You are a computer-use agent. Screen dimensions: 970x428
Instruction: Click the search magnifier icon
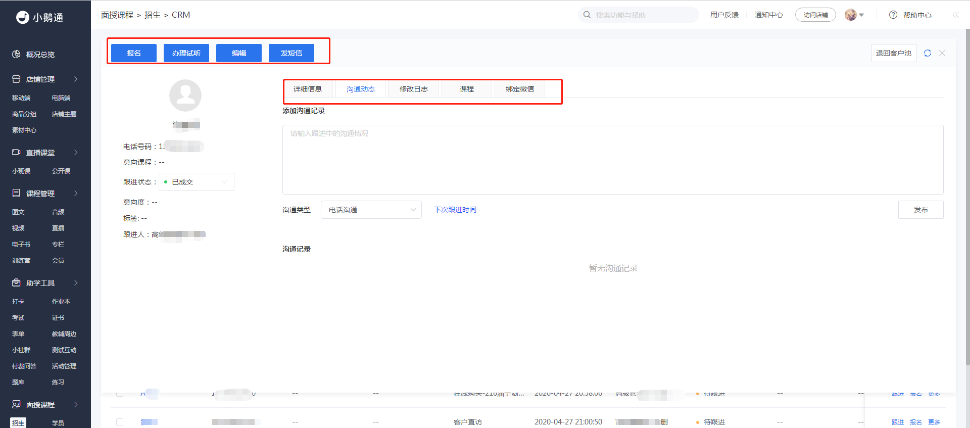pyautogui.click(x=587, y=15)
